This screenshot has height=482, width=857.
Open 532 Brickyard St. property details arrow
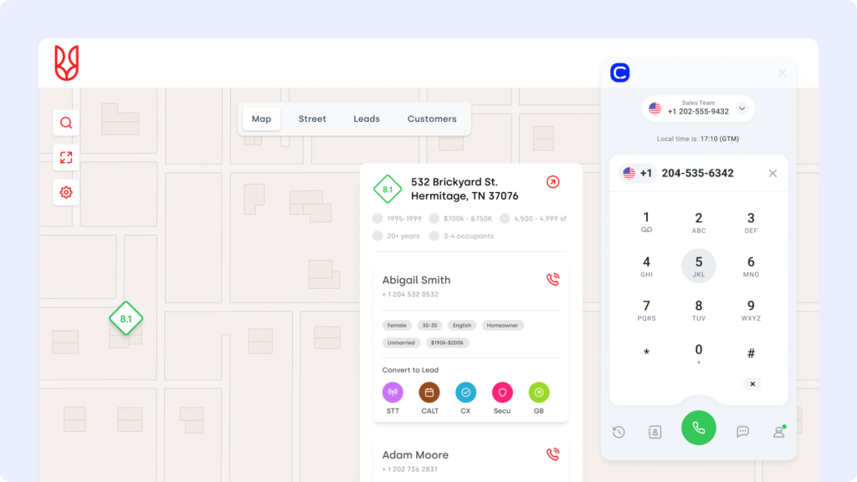(x=552, y=182)
